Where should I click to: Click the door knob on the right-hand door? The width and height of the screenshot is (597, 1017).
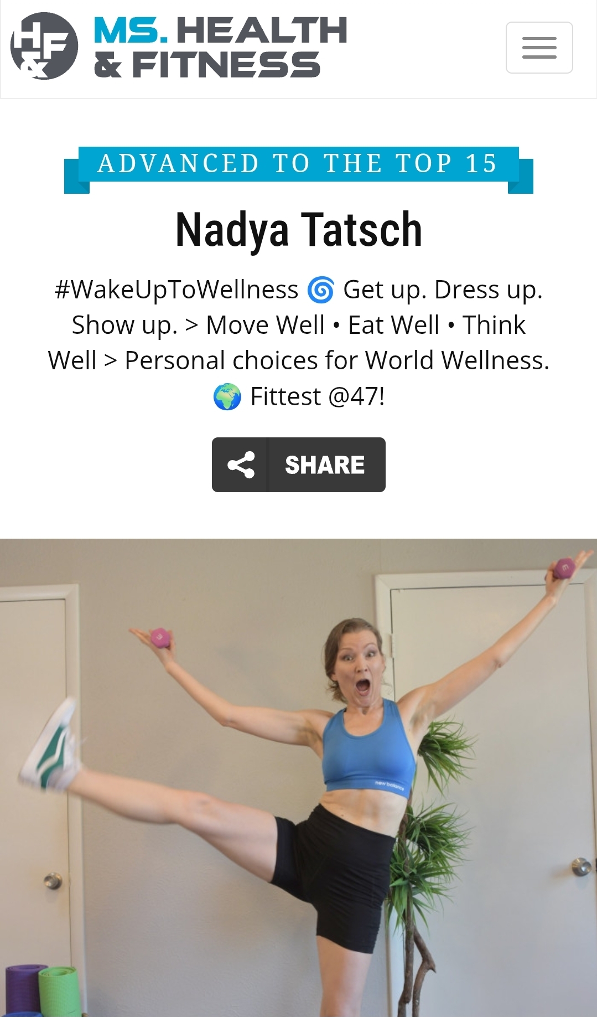point(581,866)
